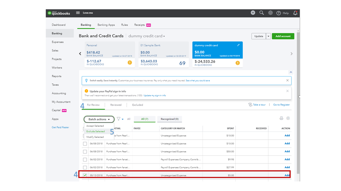This screenshot has height=191, width=341.
Task: Dismiss the PayPal sign-in info banner
Action: coord(287,91)
